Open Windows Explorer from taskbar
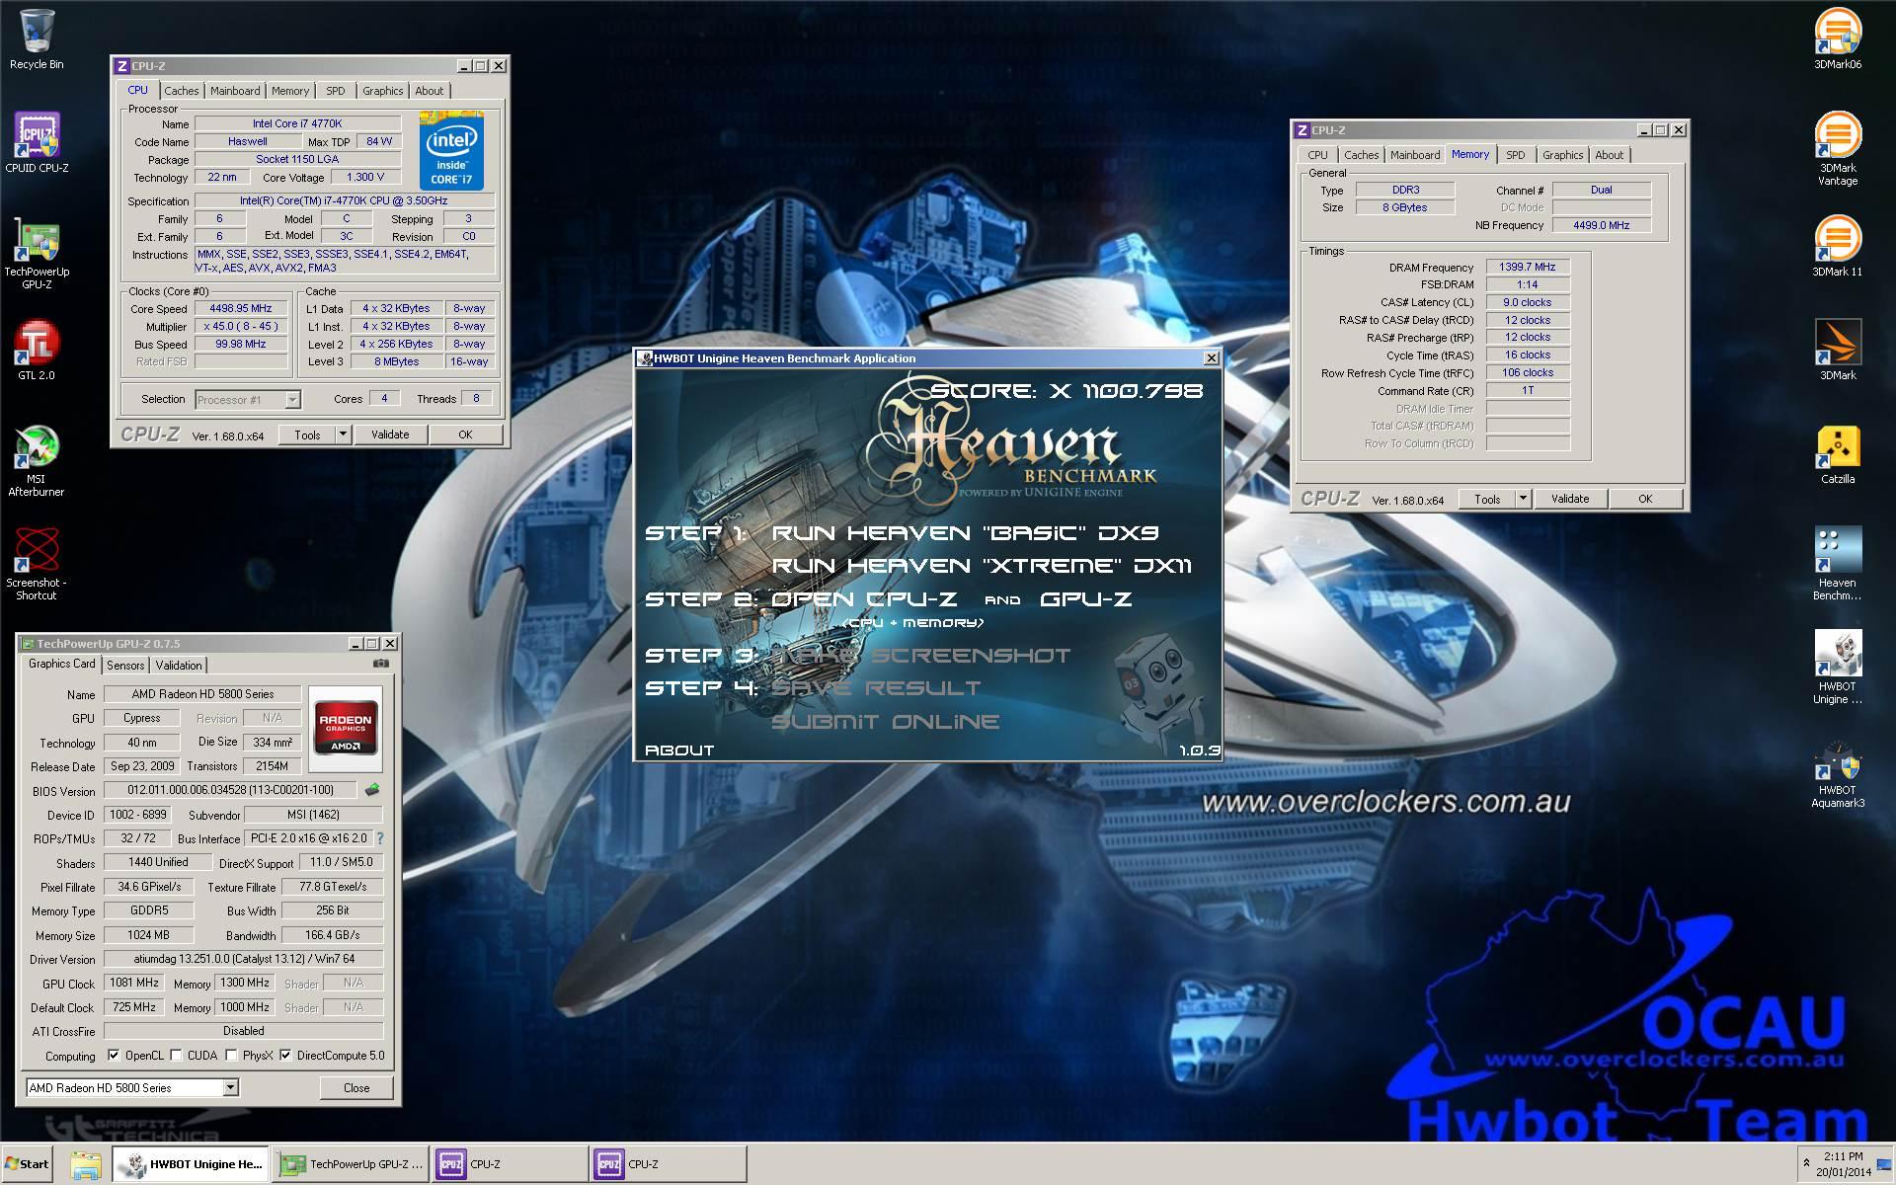The height and width of the screenshot is (1185, 1896). click(86, 1164)
